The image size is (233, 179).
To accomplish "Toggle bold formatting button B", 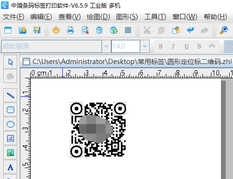I will coord(161,46).
